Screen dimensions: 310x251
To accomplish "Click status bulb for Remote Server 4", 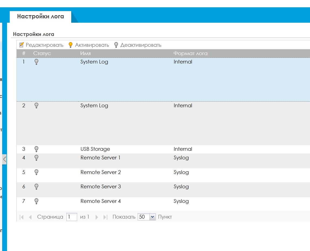I will [x=36, y=201].
